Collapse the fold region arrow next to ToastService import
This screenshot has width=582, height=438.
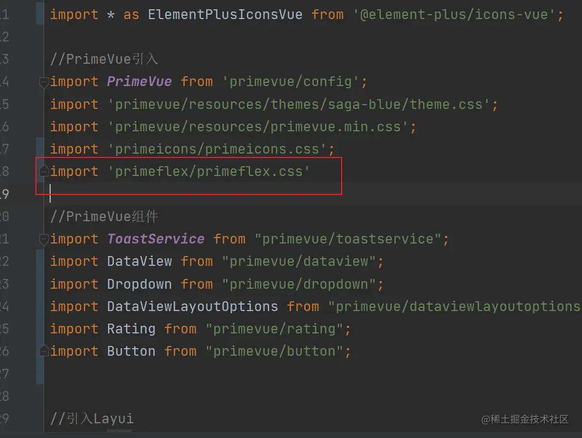pyautogui.click(x=44, y=240)
